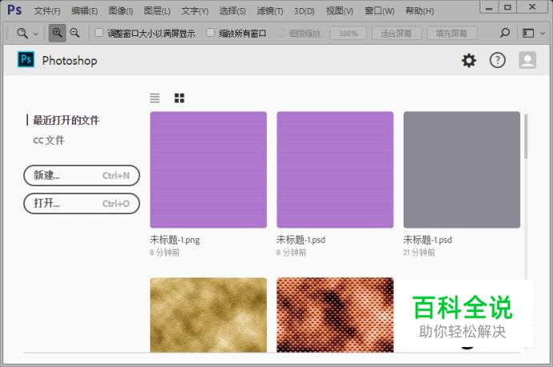
Task: Open the purple 未标题-1.psd thumbnail
Action: [x=335, y=170]
